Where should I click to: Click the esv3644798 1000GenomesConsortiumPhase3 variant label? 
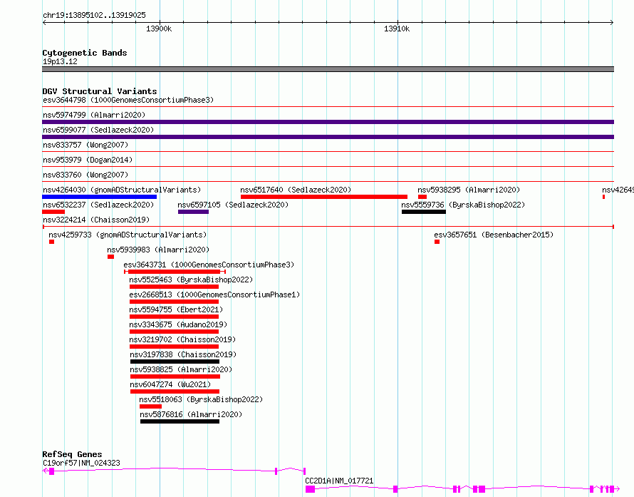click(x=128, y=100)
